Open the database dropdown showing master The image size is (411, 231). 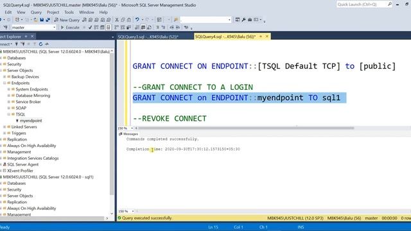33,27
